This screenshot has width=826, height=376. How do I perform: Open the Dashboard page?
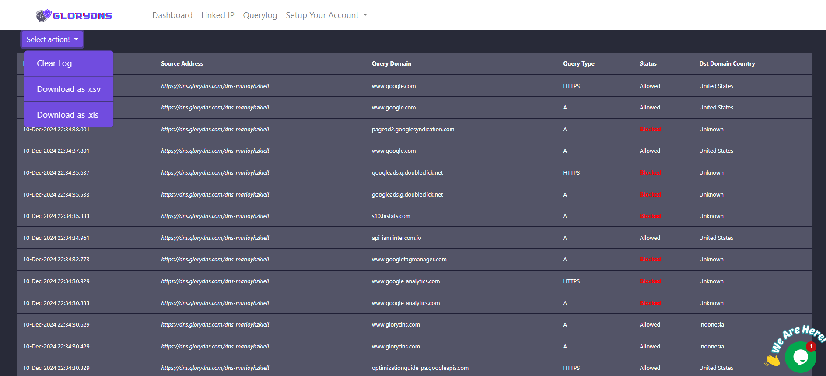(172, 15)
